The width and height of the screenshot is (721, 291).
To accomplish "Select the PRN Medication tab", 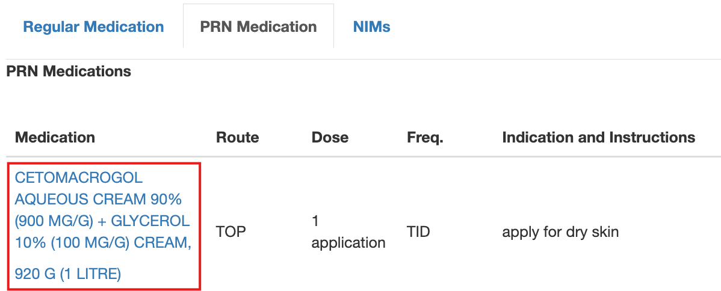I will pos(258,27).
